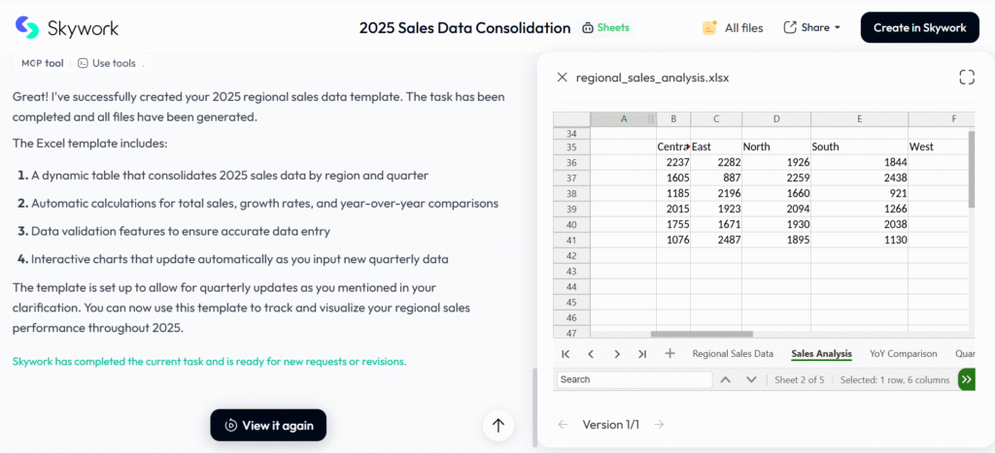The image size is (995, 453).
Task: Add a new sheet with plus icon
Action: point(669,354)
